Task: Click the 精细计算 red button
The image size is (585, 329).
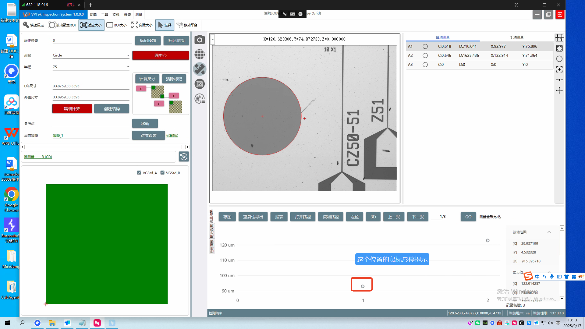Action: click(72, 109)
